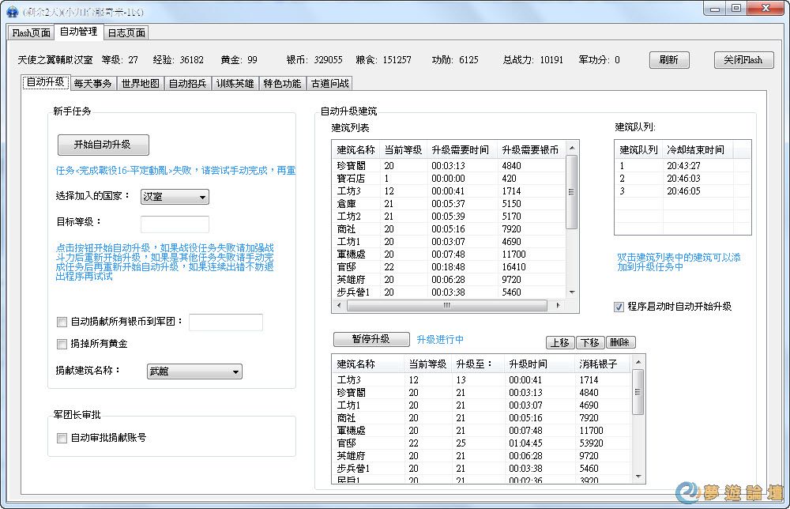This screenshot has width=790, height=509.
Task: Expand the 捐献建筑名称 dropdown showing 武館
Action: tap(194, 371)
